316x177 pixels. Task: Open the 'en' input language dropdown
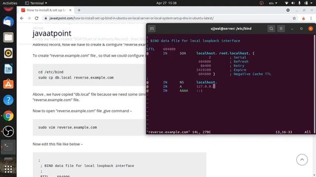click(x=273, y=3)
